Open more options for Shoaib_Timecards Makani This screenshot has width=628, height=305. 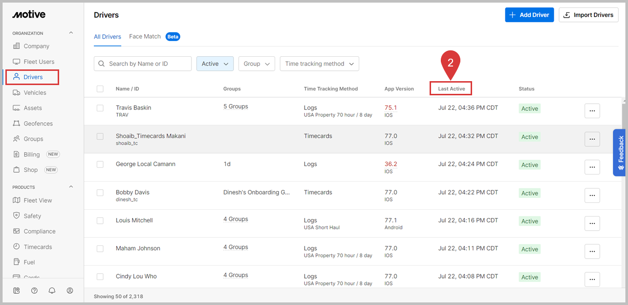pyautogui.click(x=592, y=139)
